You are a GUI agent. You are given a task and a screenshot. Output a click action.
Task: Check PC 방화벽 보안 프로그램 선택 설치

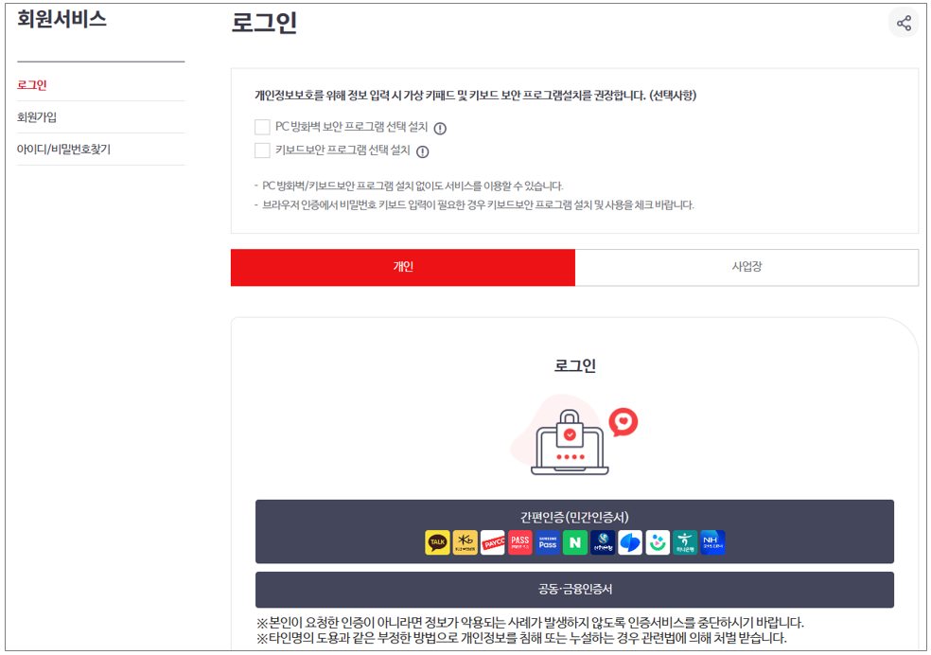(x=262, y=127)
